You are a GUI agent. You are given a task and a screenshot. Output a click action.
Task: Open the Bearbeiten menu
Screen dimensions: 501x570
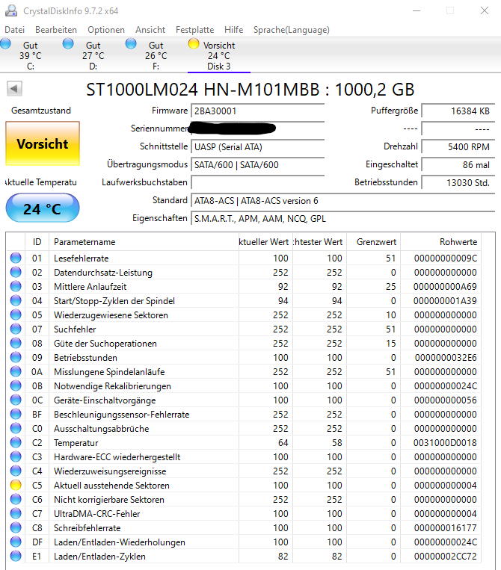click(56, 30)
